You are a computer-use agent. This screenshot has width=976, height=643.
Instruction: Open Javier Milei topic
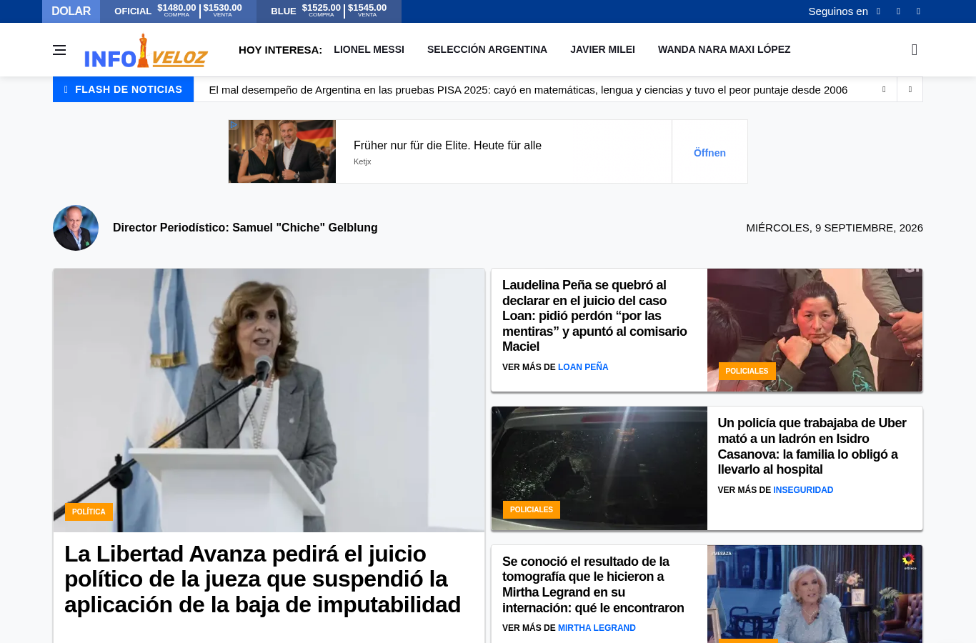pyautogui.click(x=602, y=49)
